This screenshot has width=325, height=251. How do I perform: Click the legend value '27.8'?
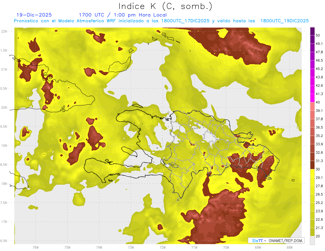click(x=319, y=186)
